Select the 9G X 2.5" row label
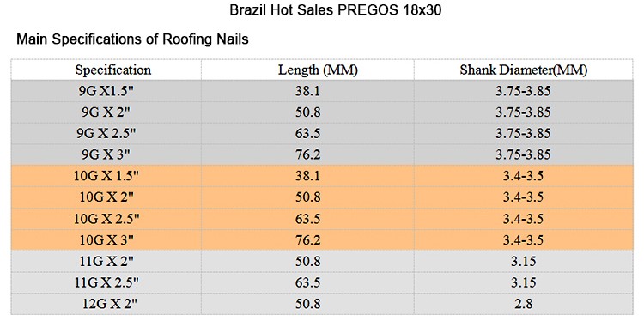 (x=106, y=133)
